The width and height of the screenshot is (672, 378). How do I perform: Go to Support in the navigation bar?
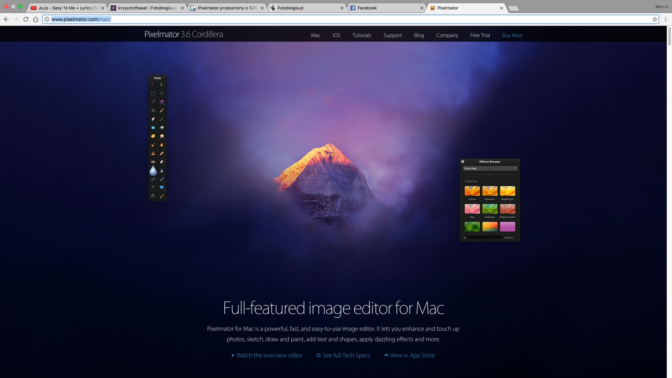point(392,35)
